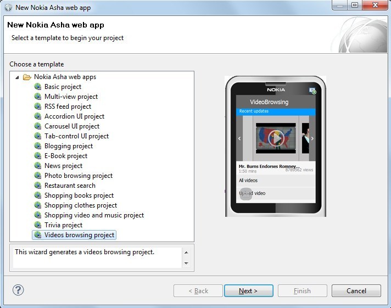Pick the Accordion UI project template
391x308 pixels.
74,116
